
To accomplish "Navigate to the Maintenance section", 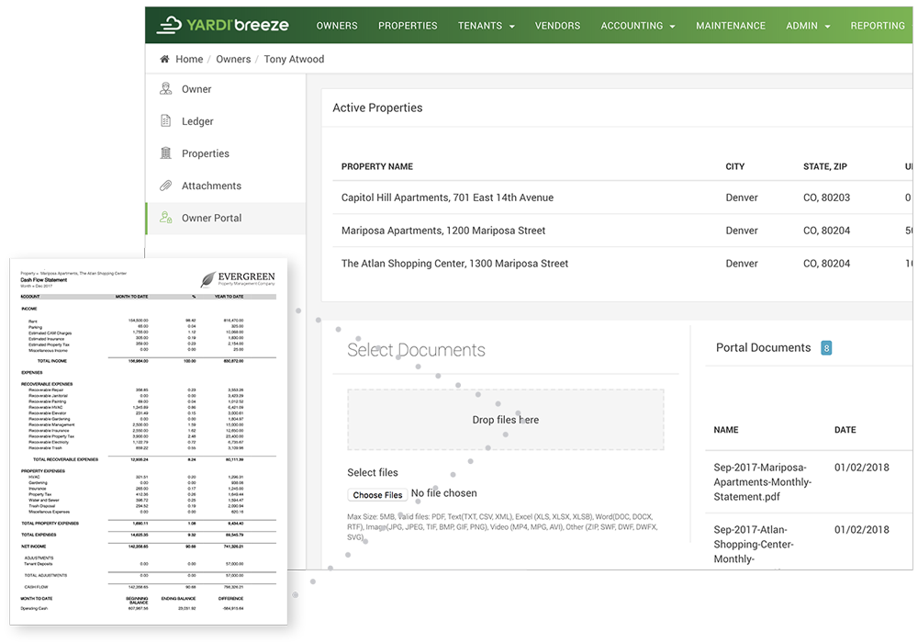I will (x=731, y=26).
